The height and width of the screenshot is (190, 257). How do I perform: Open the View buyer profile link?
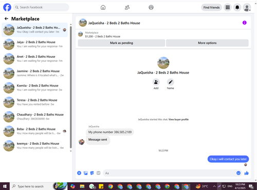pos(178,119)
